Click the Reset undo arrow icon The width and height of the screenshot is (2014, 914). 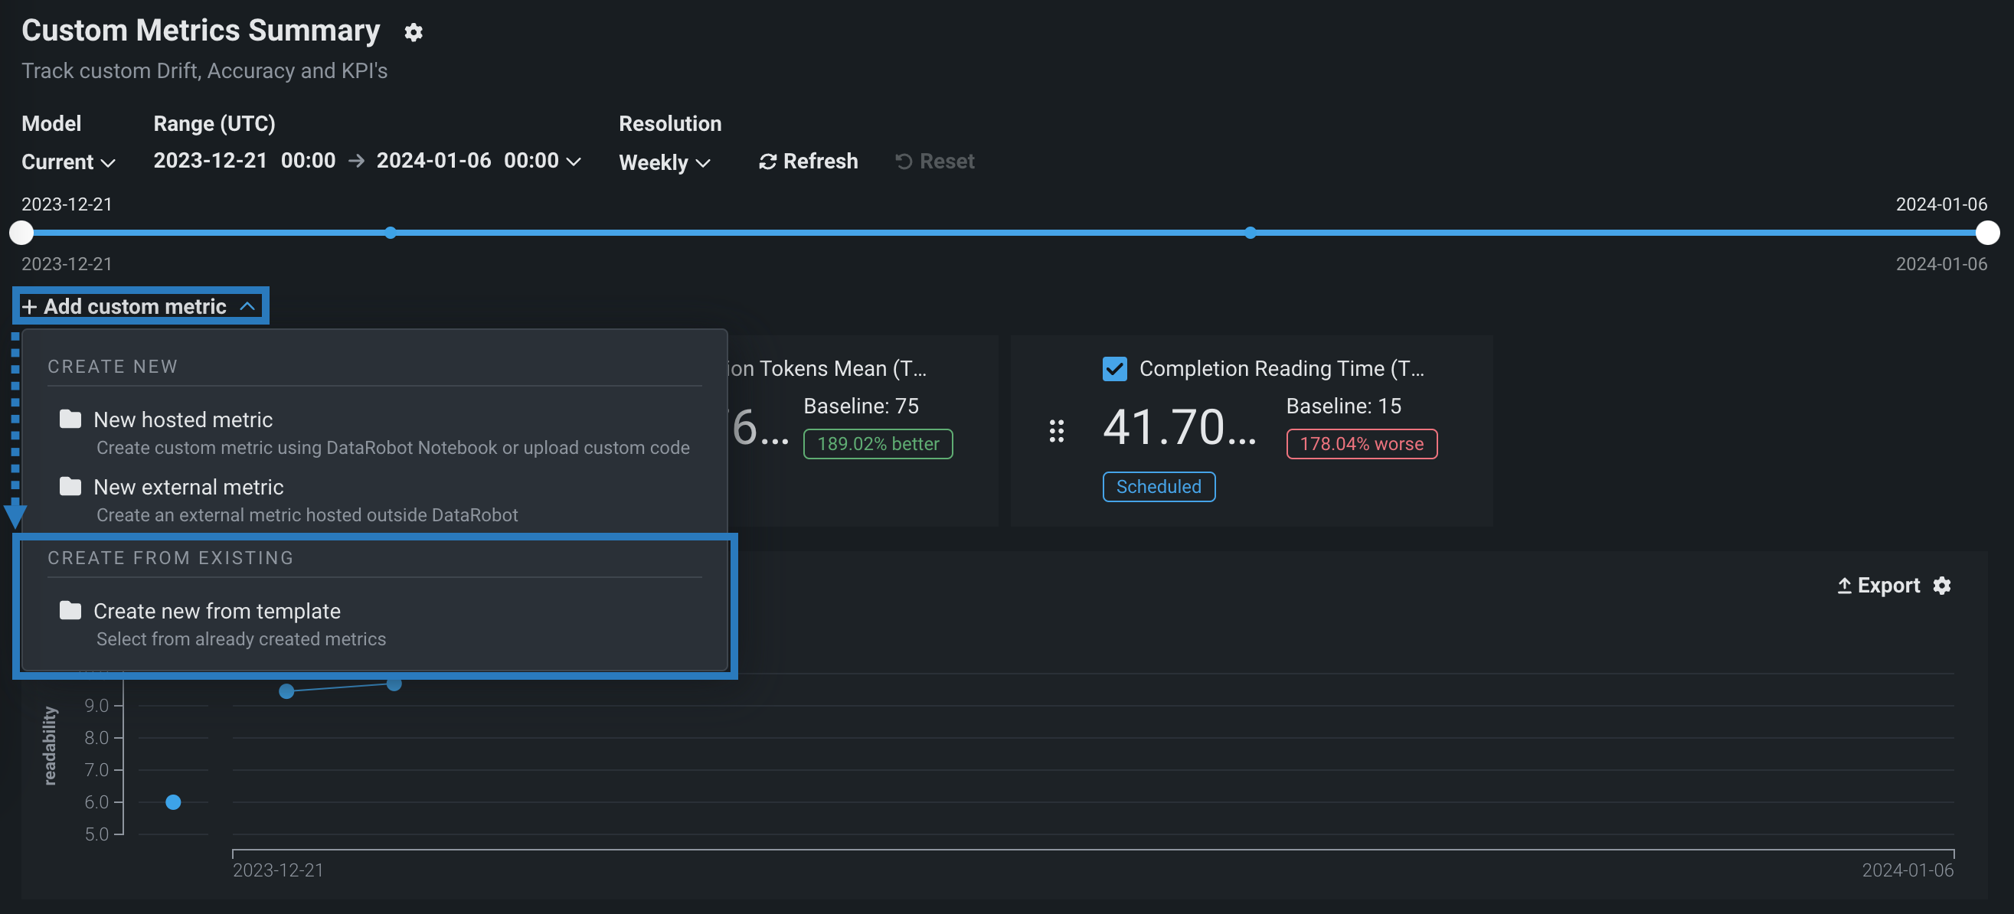click(903, 161)
